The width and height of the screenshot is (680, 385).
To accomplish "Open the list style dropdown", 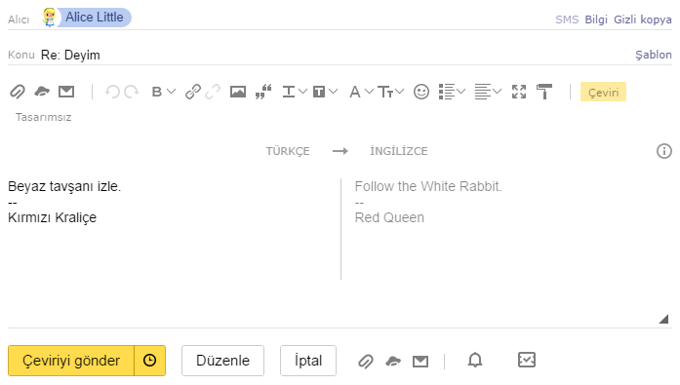I will point(461,92).
